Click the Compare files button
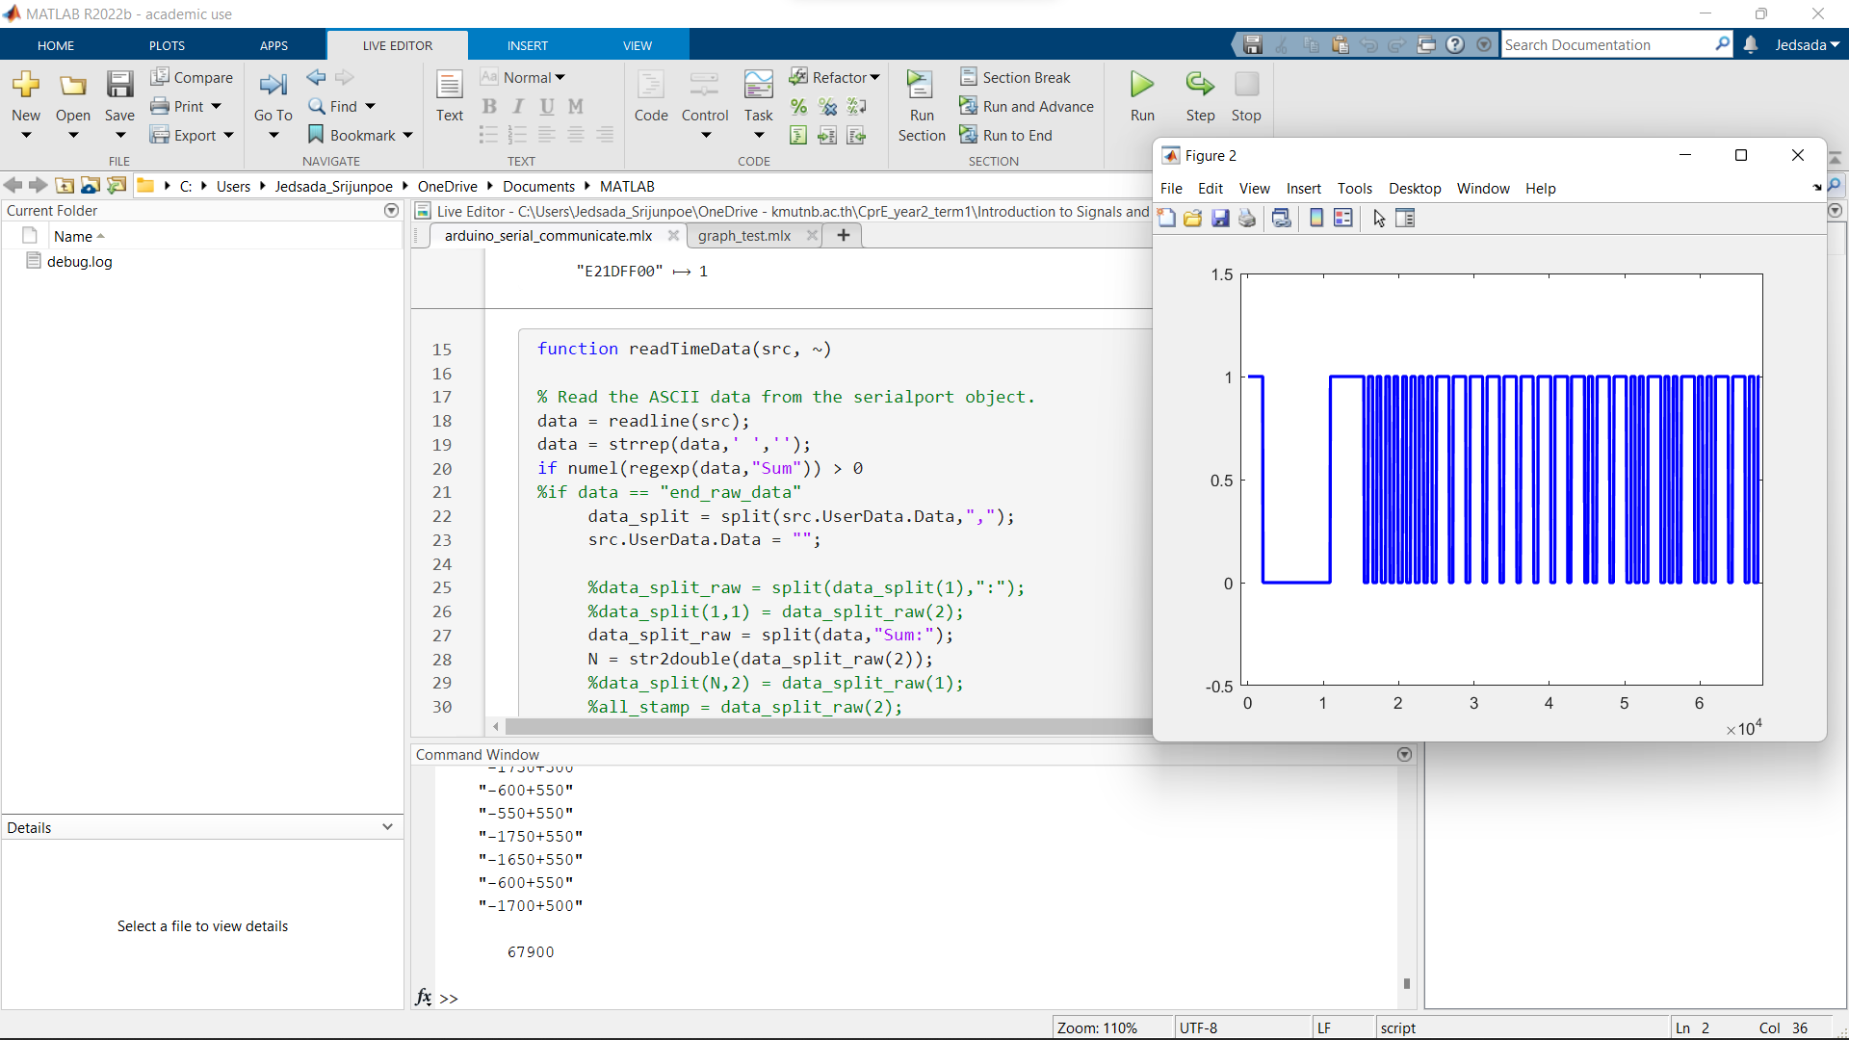This screenshot has width=1849, height=1040. tap(192, 77)
